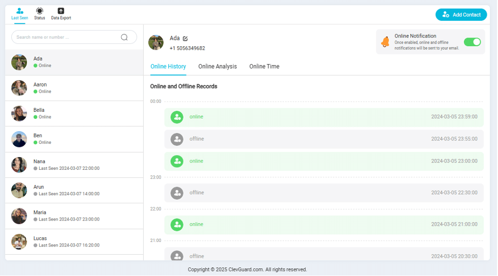This screenshot has height=276, width=498.
Task: Click Ada's header profile photo
Action: coord(156,43)
